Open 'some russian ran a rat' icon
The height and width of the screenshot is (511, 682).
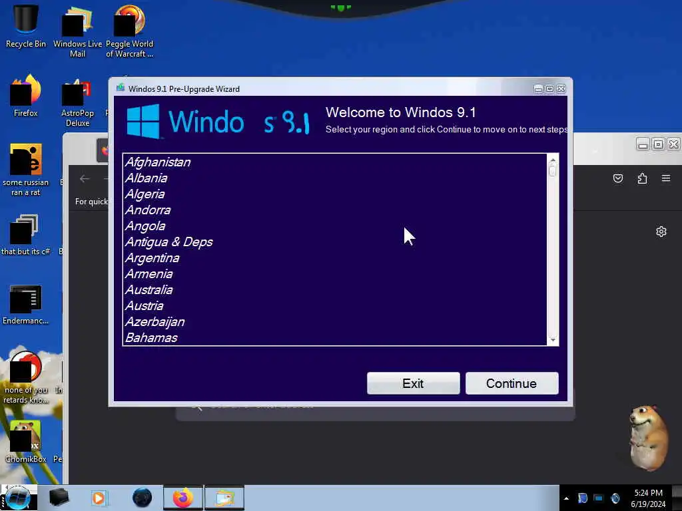click(x=26, y=170)
